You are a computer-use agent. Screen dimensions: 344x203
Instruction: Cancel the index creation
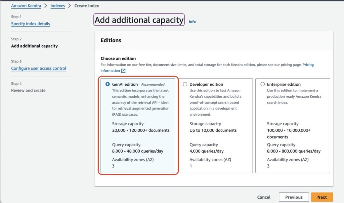point(264,197)
